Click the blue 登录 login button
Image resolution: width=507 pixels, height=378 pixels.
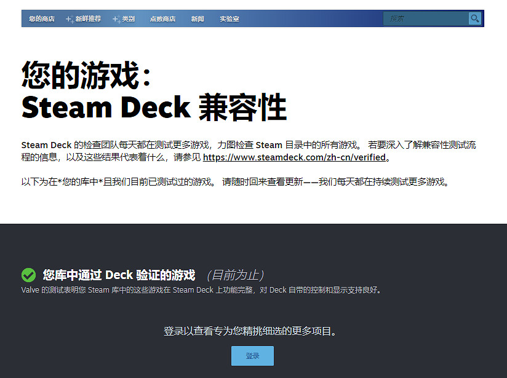(x=252, y=355)
